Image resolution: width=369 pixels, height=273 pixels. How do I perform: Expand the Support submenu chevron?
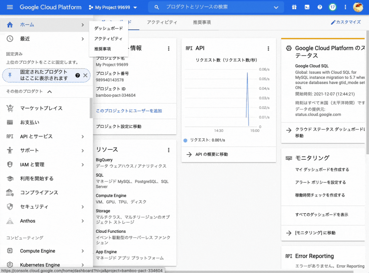click(83, 150)
